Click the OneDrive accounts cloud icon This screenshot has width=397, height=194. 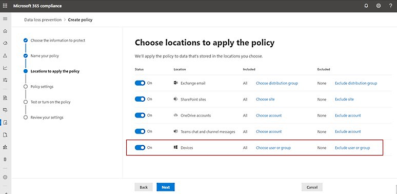coord(176,115)
